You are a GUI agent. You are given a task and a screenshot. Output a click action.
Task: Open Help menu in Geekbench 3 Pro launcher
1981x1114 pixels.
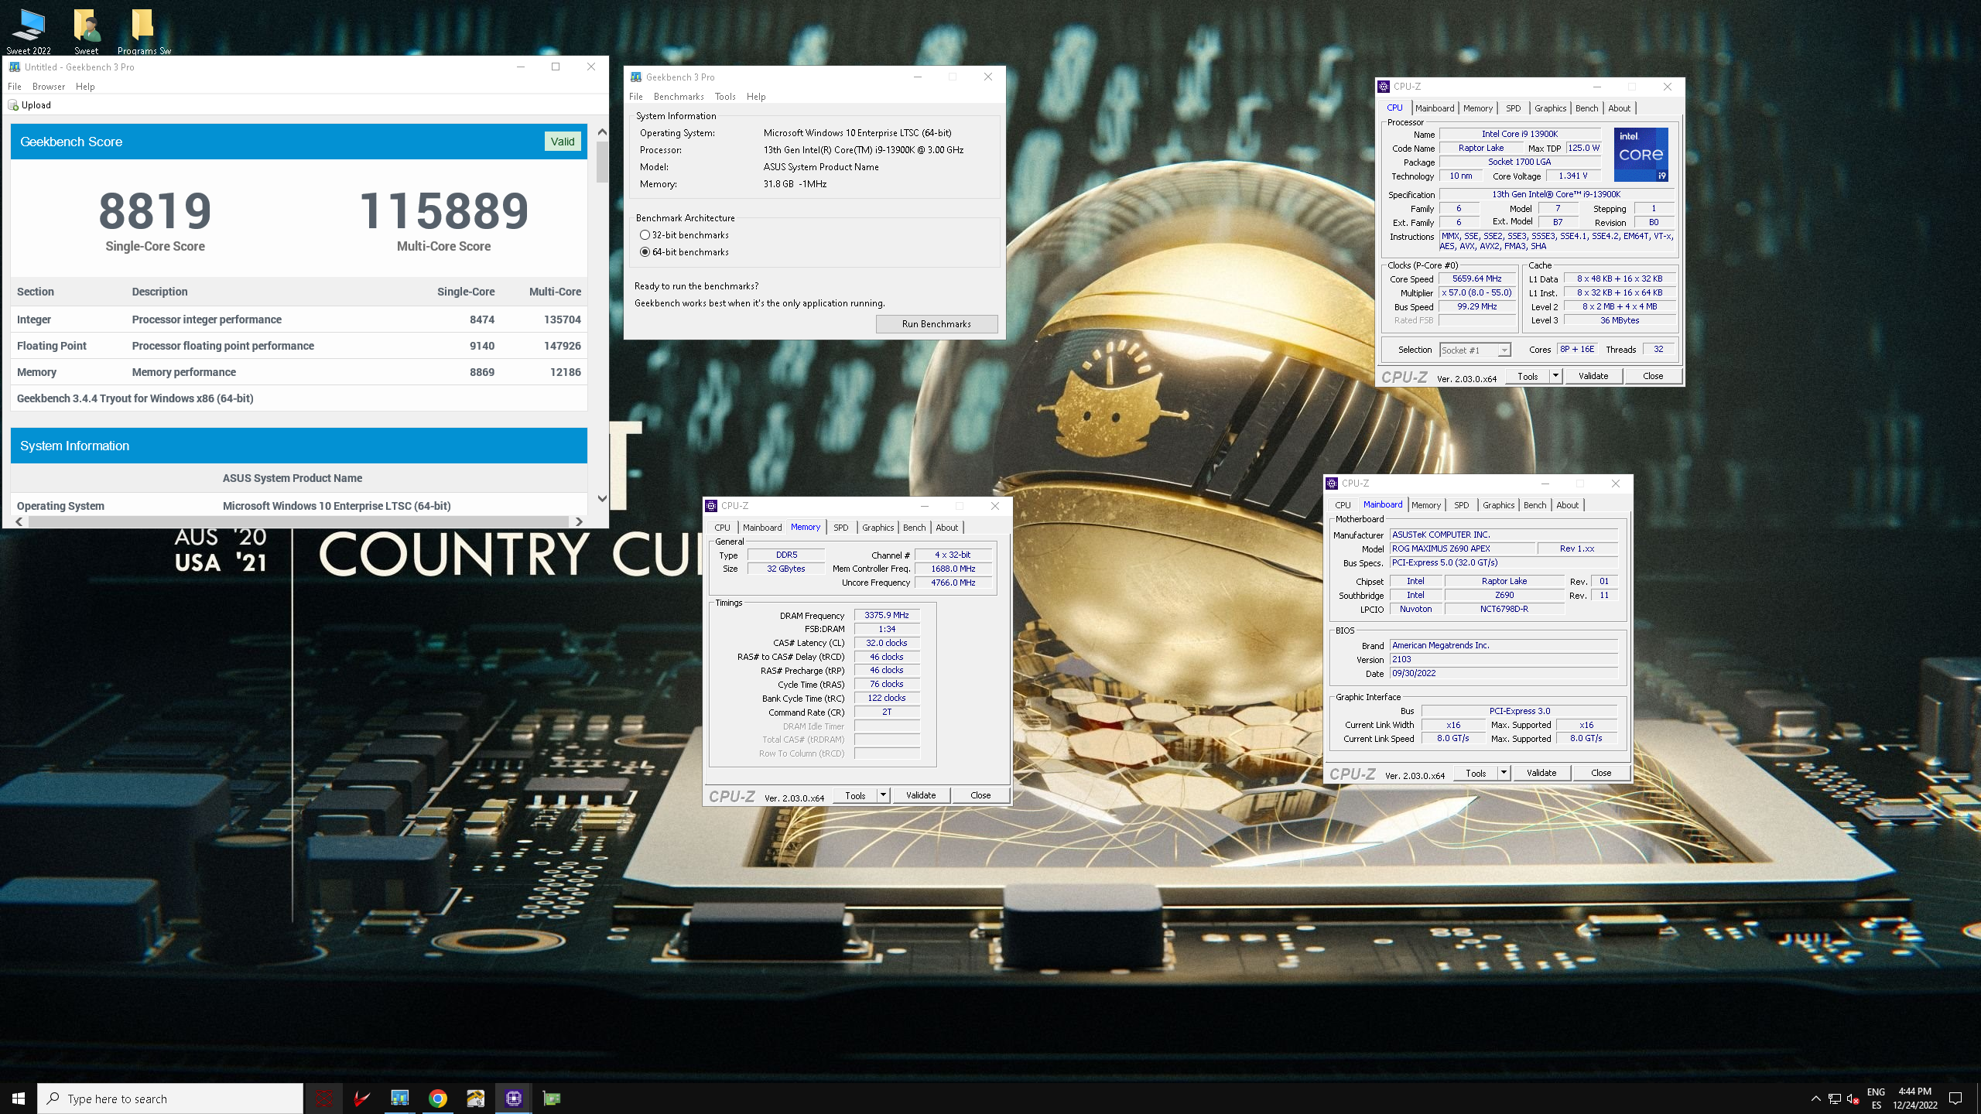[x=756, y=97]
